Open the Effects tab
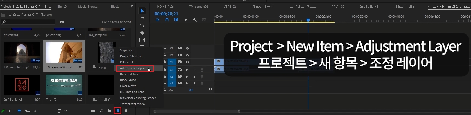Viewport: 471px width, 115px height. (x=115, y=7)
